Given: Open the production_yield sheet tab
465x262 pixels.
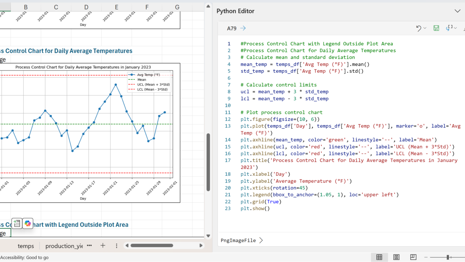Looking at the screenshot, I should click(x=64, y=246).
